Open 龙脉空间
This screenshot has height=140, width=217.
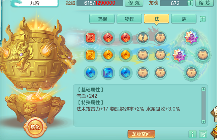coord(141,134)
